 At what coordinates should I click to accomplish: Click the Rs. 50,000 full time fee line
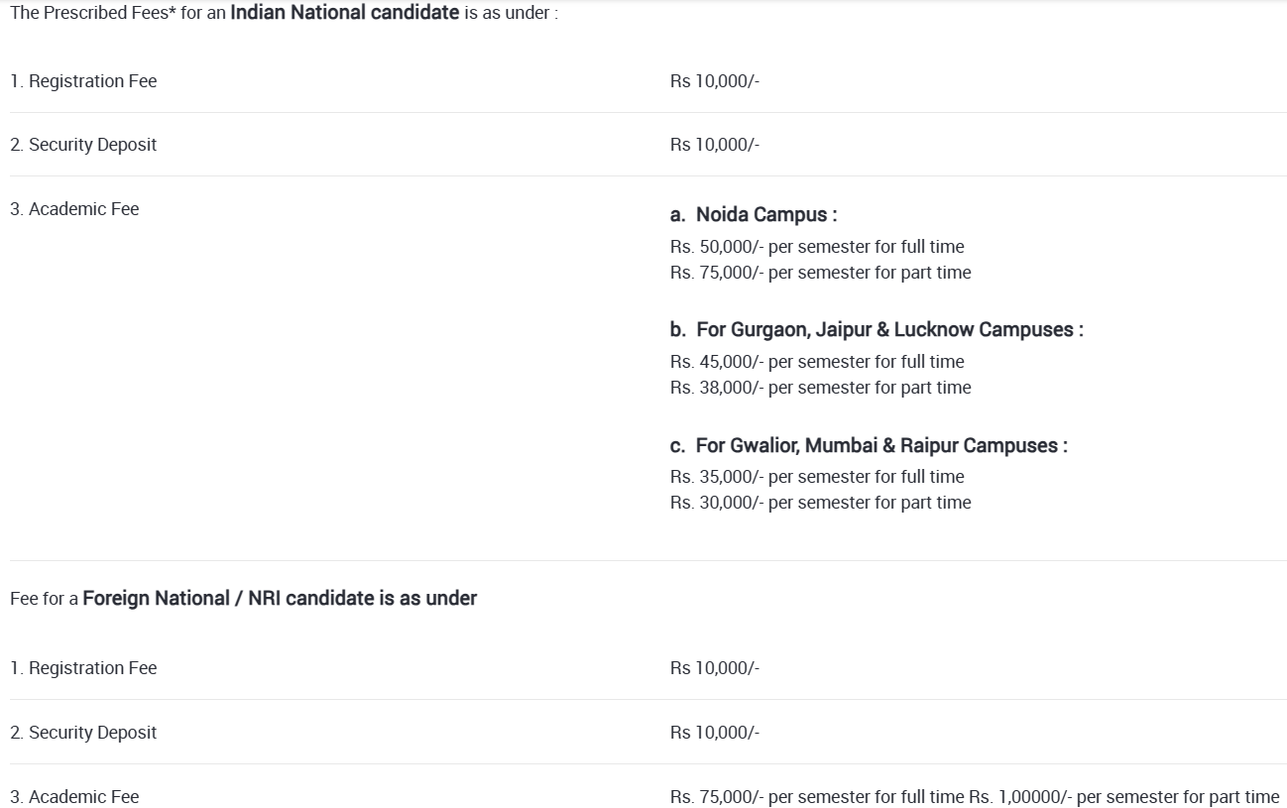(x=816, y=247)
